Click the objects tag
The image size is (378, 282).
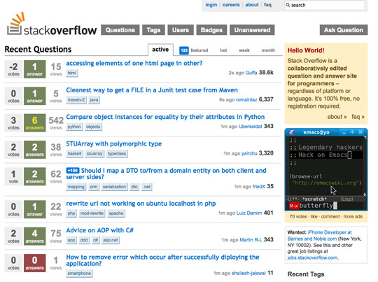[93, 127]
